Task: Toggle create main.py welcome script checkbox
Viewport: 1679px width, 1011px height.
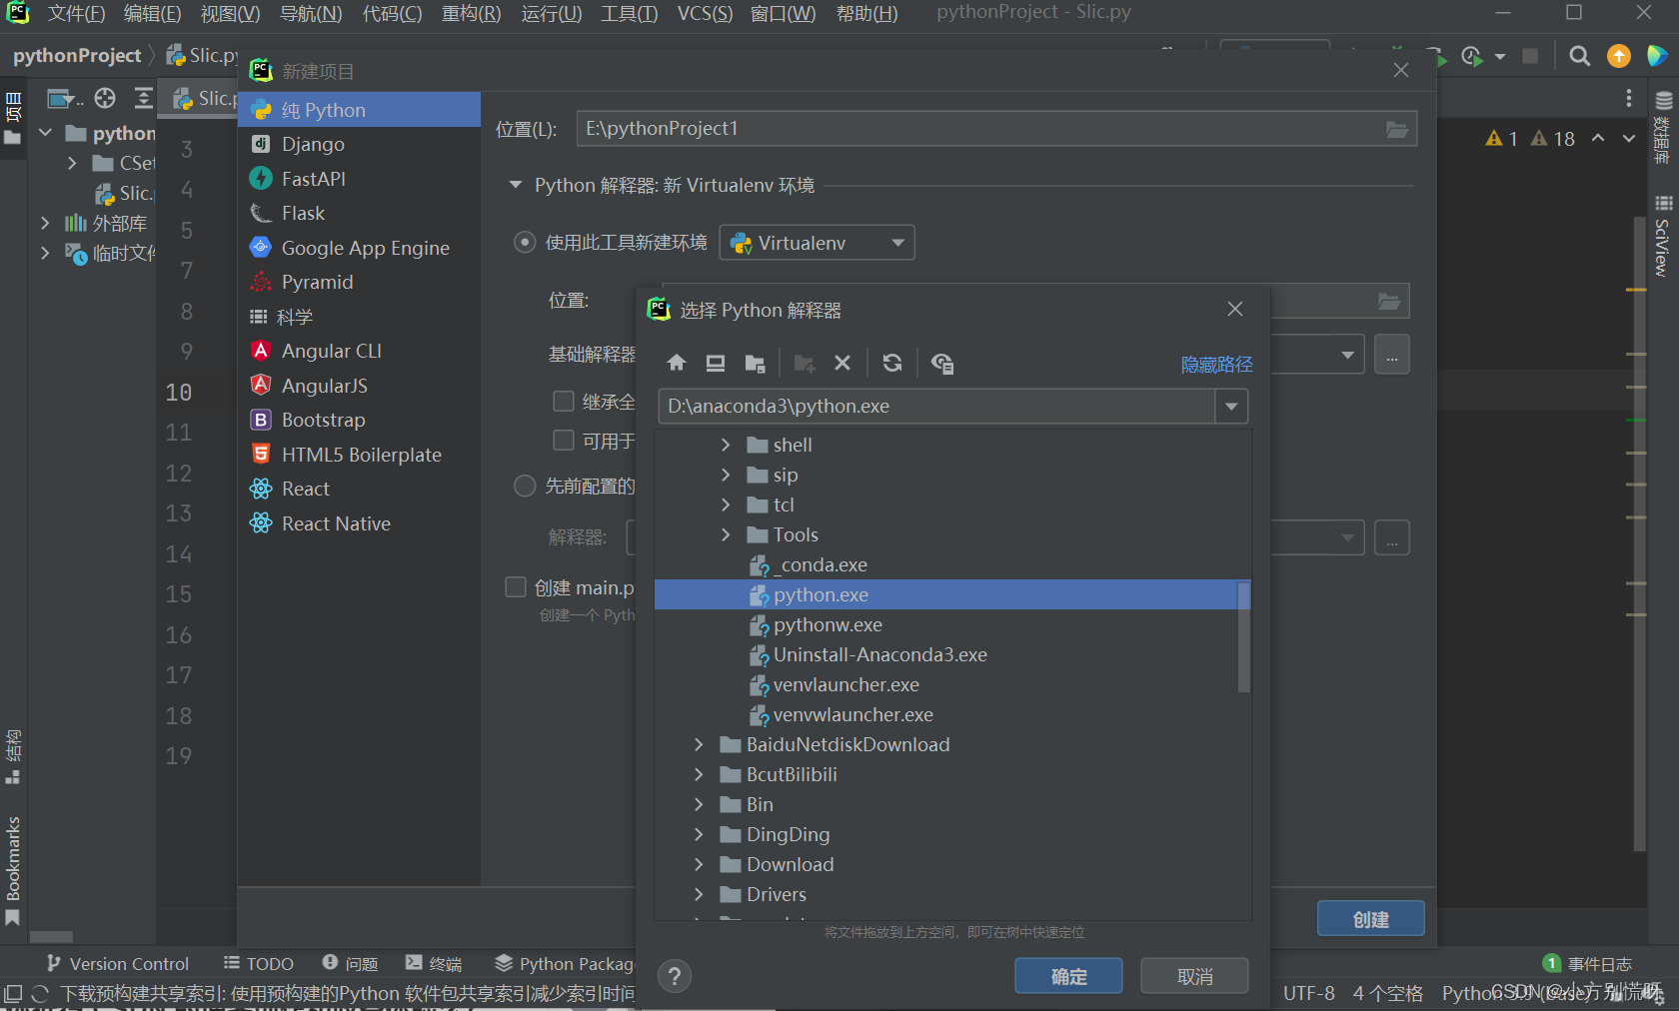Action: click(516, 587)
